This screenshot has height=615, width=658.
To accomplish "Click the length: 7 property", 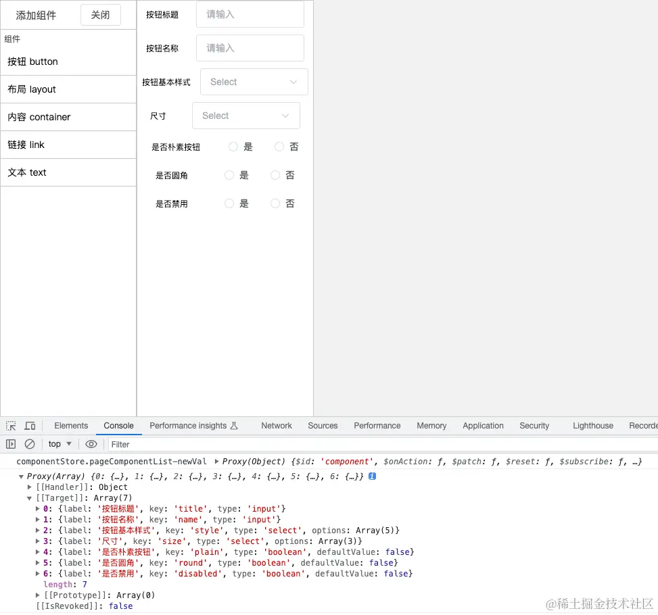I will 65,585.
